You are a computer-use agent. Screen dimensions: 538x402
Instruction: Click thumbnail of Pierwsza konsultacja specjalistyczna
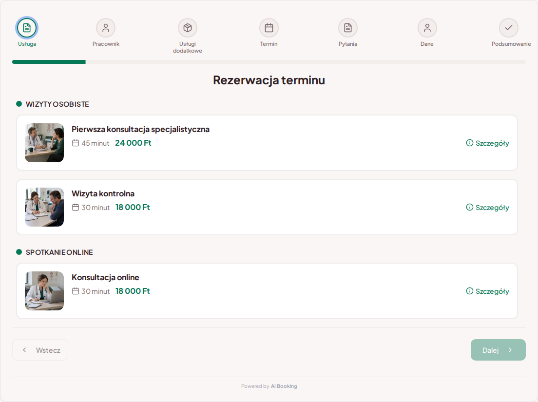coord(44,143)
